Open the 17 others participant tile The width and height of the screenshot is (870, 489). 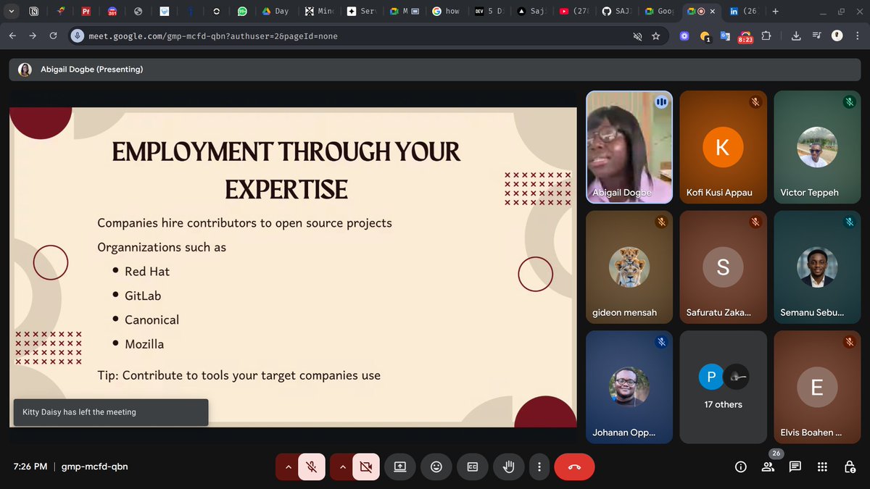click(x=723, y=387)
